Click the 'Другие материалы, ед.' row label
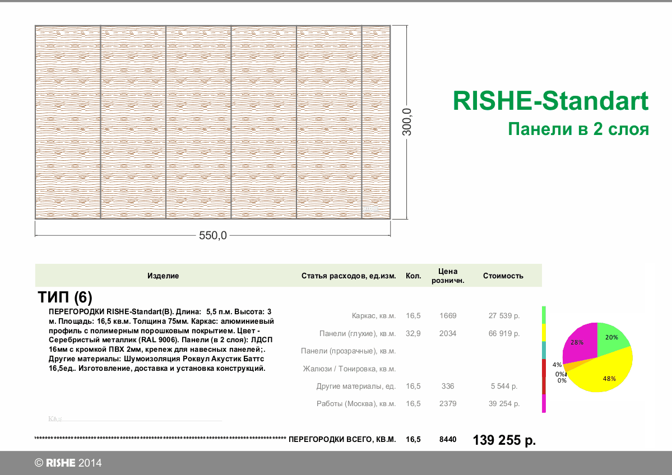 coord(356,386)
